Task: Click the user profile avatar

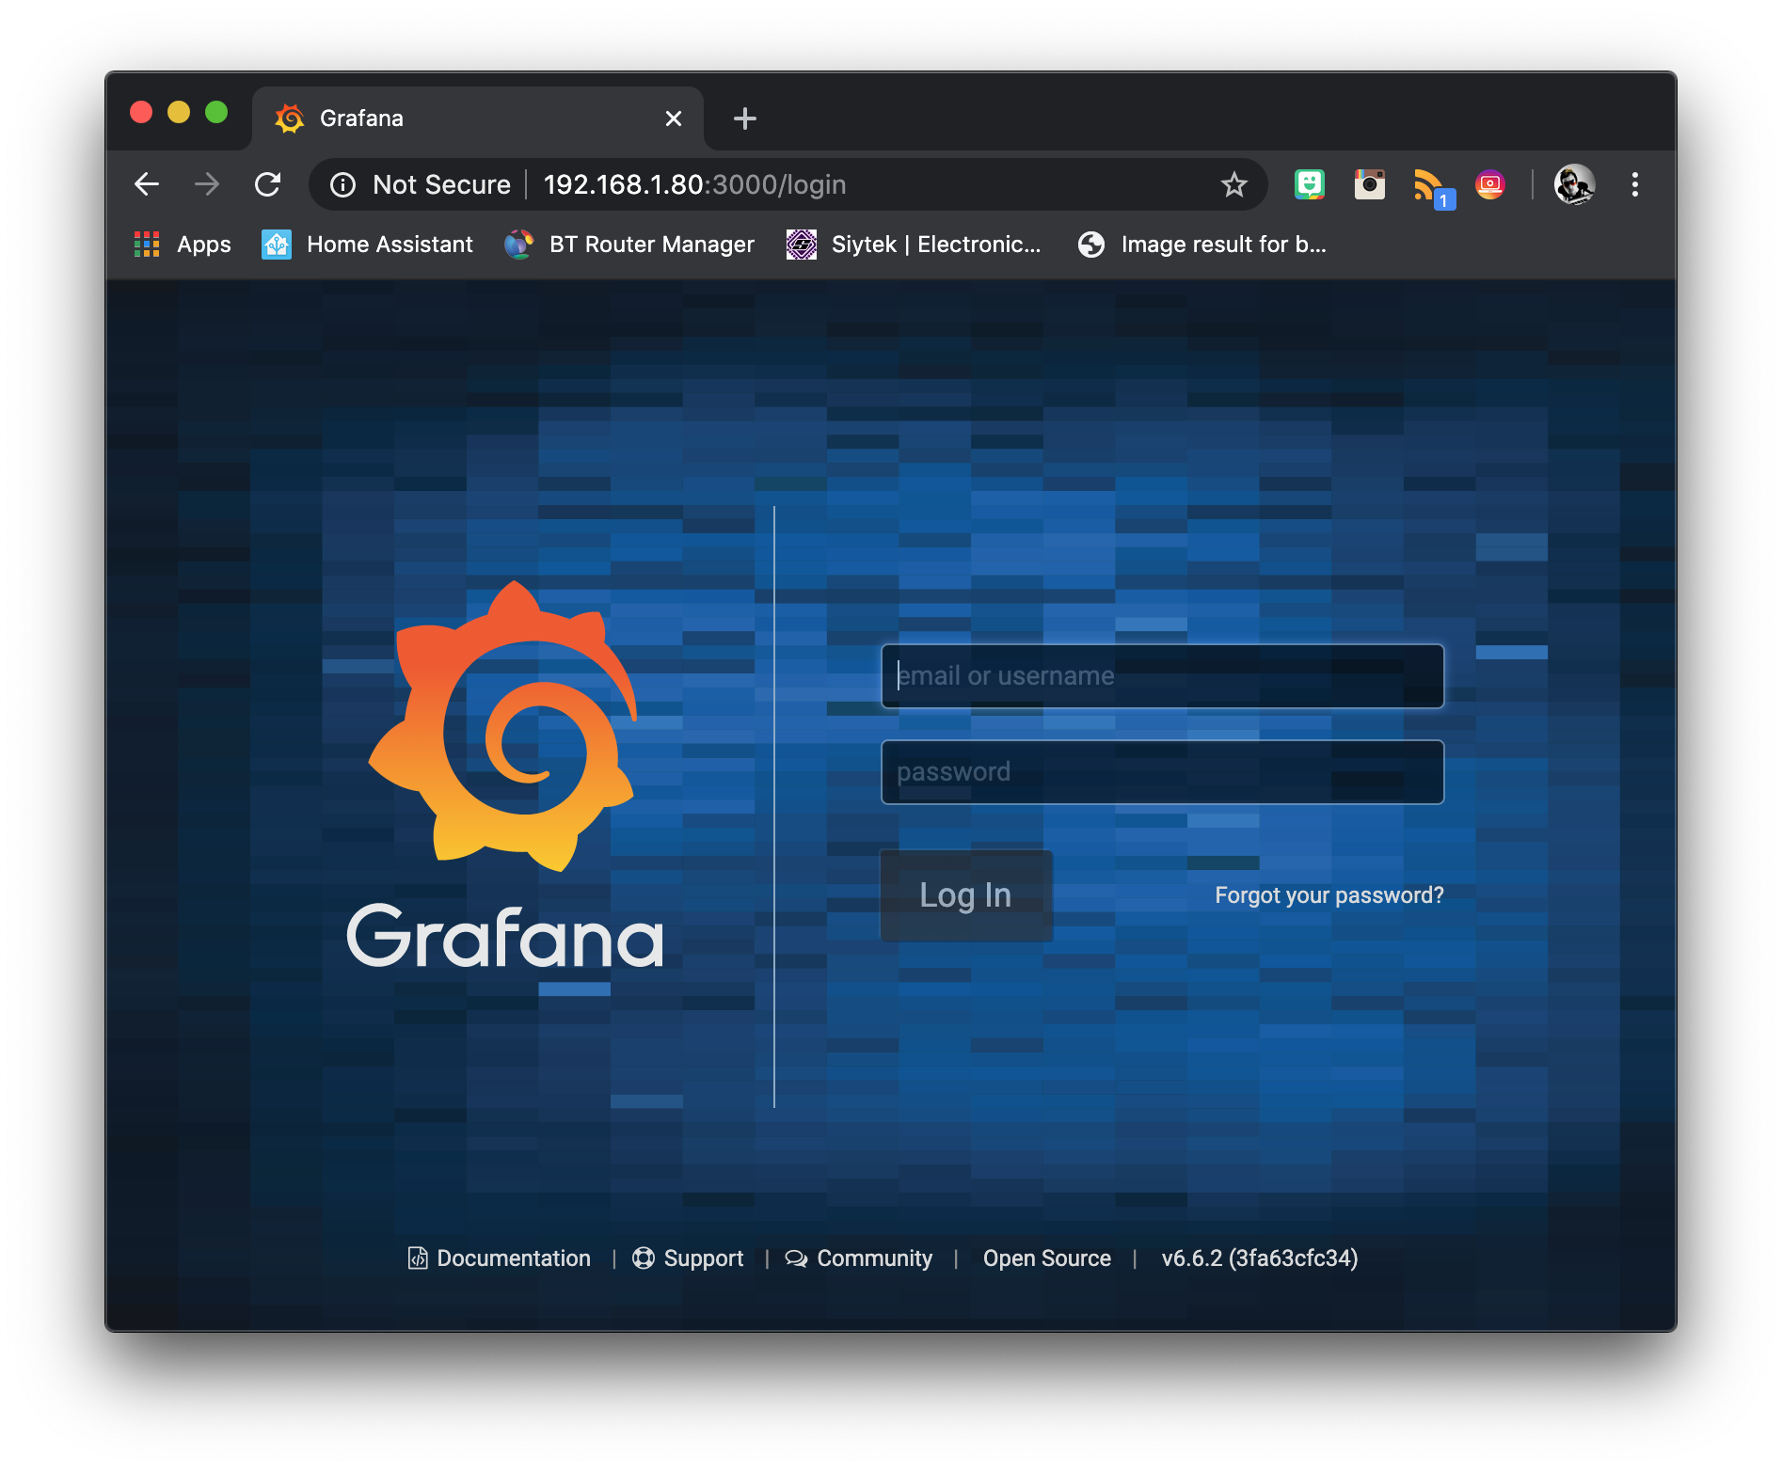Action: point(1574,184)
